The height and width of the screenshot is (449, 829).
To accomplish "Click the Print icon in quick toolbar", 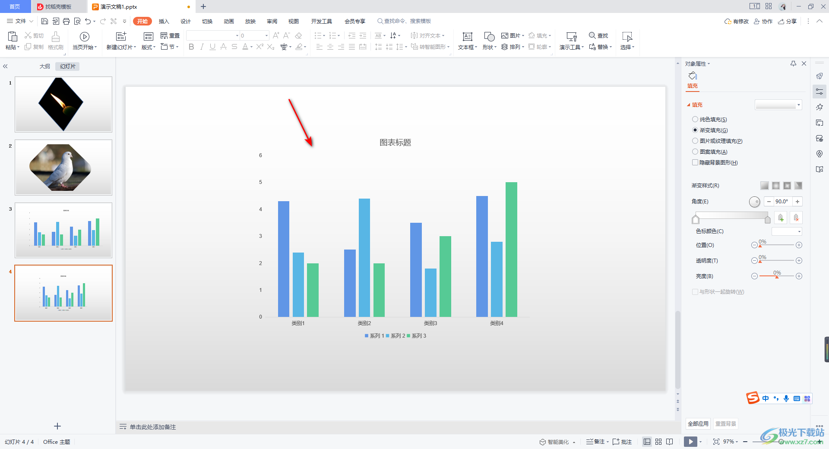I will (66, 21).
